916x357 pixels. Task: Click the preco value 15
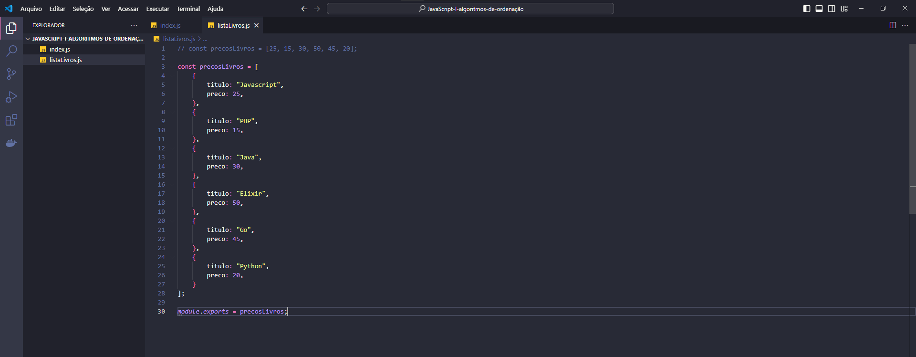click(236, 130)
